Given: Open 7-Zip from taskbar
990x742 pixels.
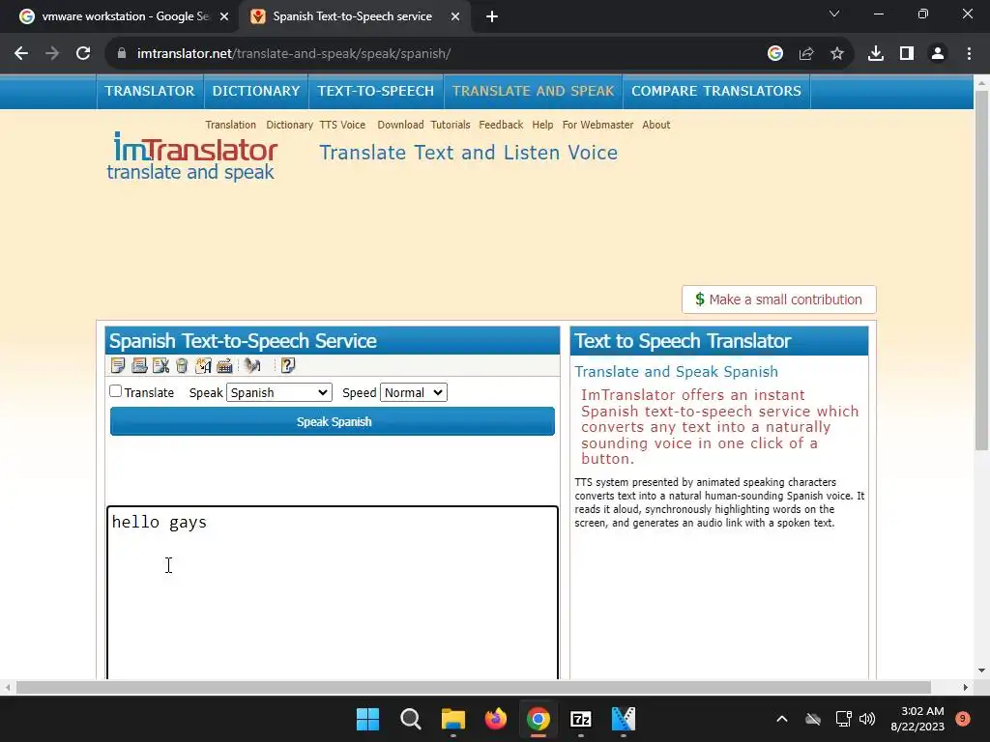Looking at the screenshot, I should (581, 719).
